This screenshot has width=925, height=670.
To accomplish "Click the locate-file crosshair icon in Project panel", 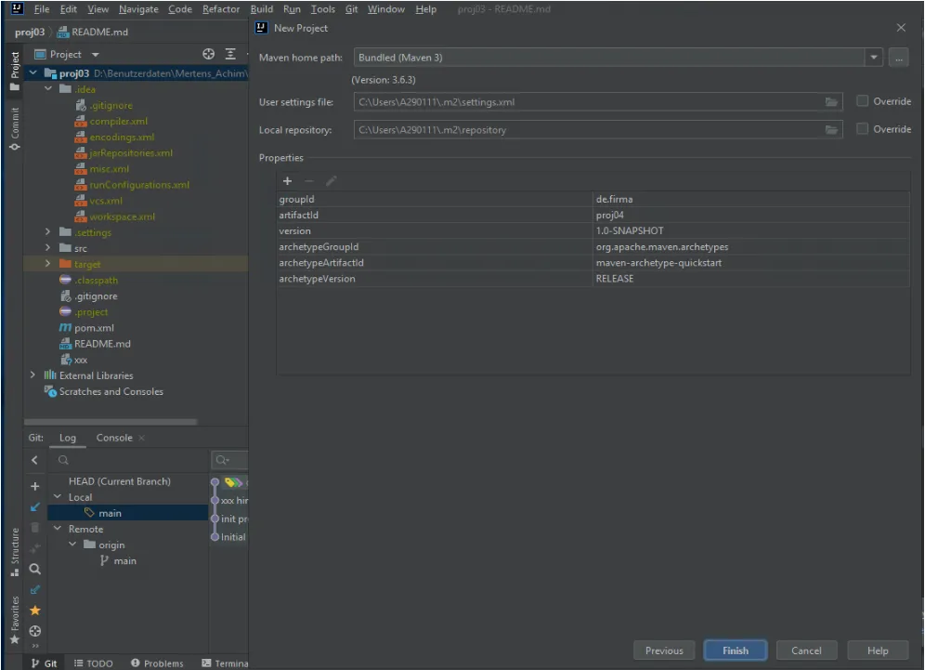I will click(x=208, y=54).
